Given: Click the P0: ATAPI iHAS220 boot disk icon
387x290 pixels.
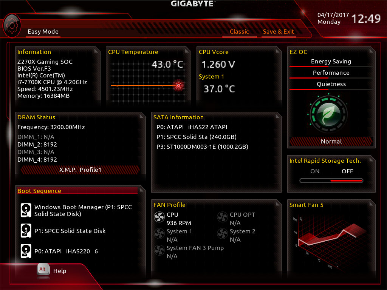Looking at the screenshot, I should (26, 251).
